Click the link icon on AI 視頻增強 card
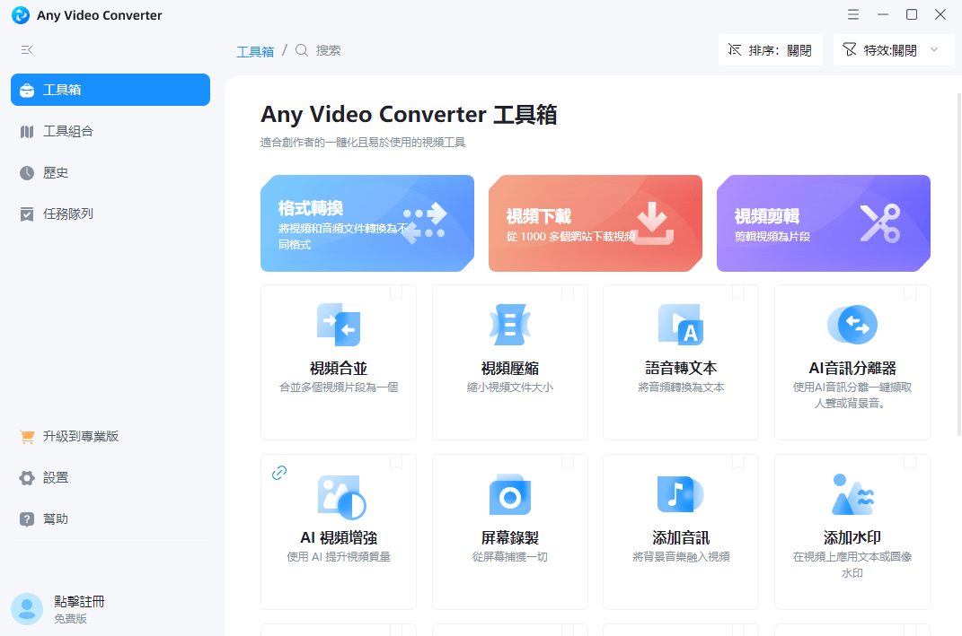 coord(279,473)
